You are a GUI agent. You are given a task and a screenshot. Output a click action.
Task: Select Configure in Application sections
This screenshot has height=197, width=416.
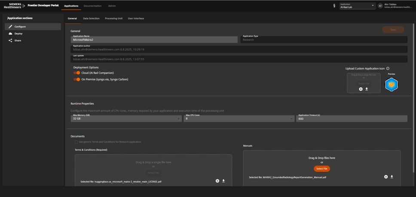tap(33, 27)
